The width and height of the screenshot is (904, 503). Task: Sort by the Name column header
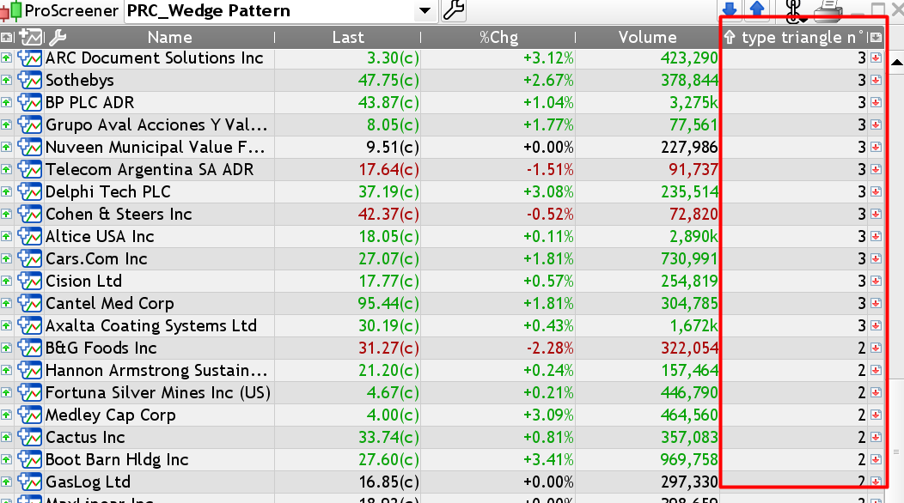[169, 38]
